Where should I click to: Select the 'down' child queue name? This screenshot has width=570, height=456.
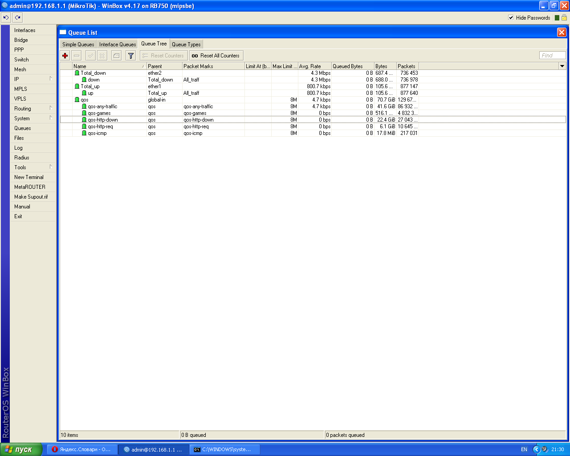[x=94, y=80]
